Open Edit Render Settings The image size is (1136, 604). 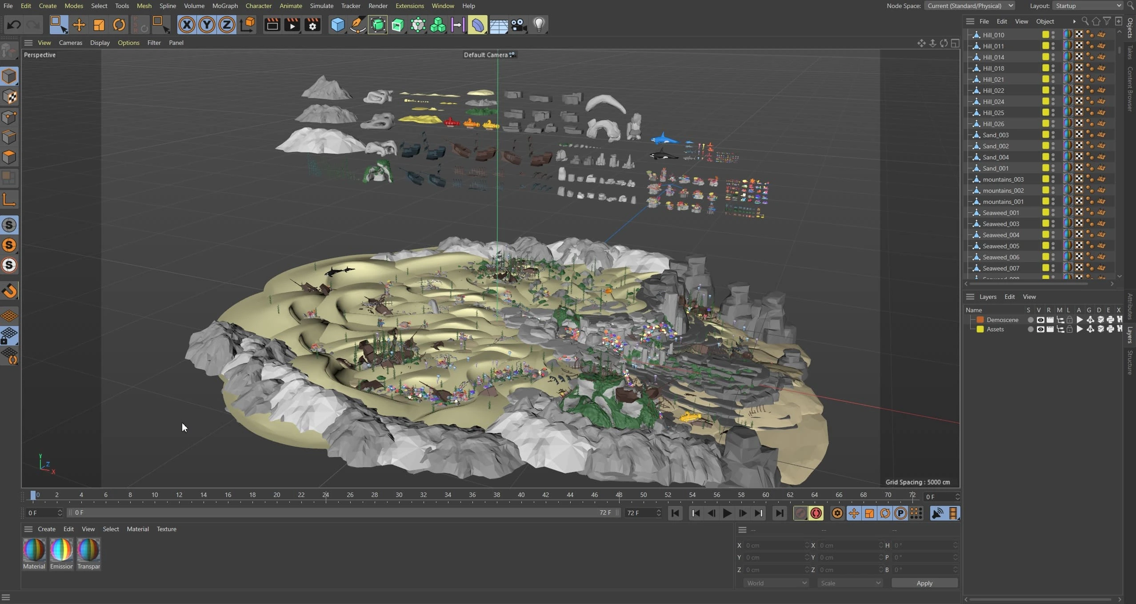[312, 25]
